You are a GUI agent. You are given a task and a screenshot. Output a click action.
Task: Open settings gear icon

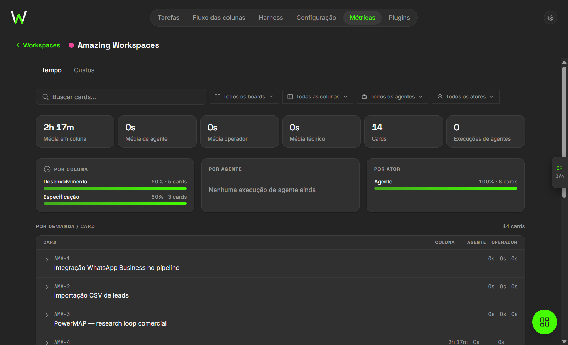coord(550,18)
